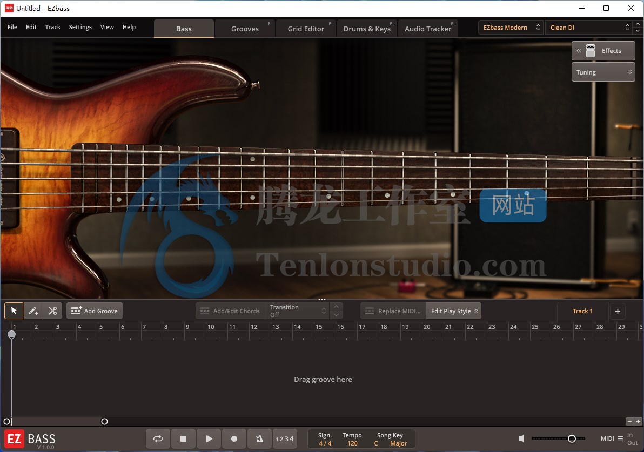Screen dimensions: 644x452
Task: Select the scissors cut tool
Action: [x=52, y=311]
